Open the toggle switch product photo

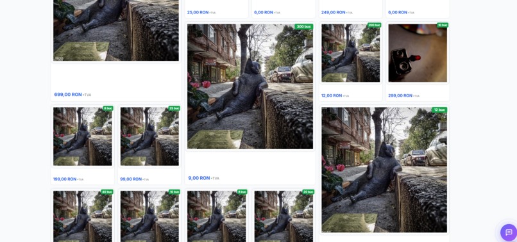click(418, 53)
